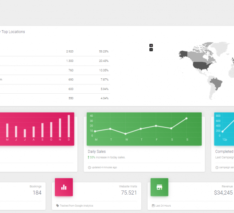Click the Completed card title
234x213 pixels.
224,152
